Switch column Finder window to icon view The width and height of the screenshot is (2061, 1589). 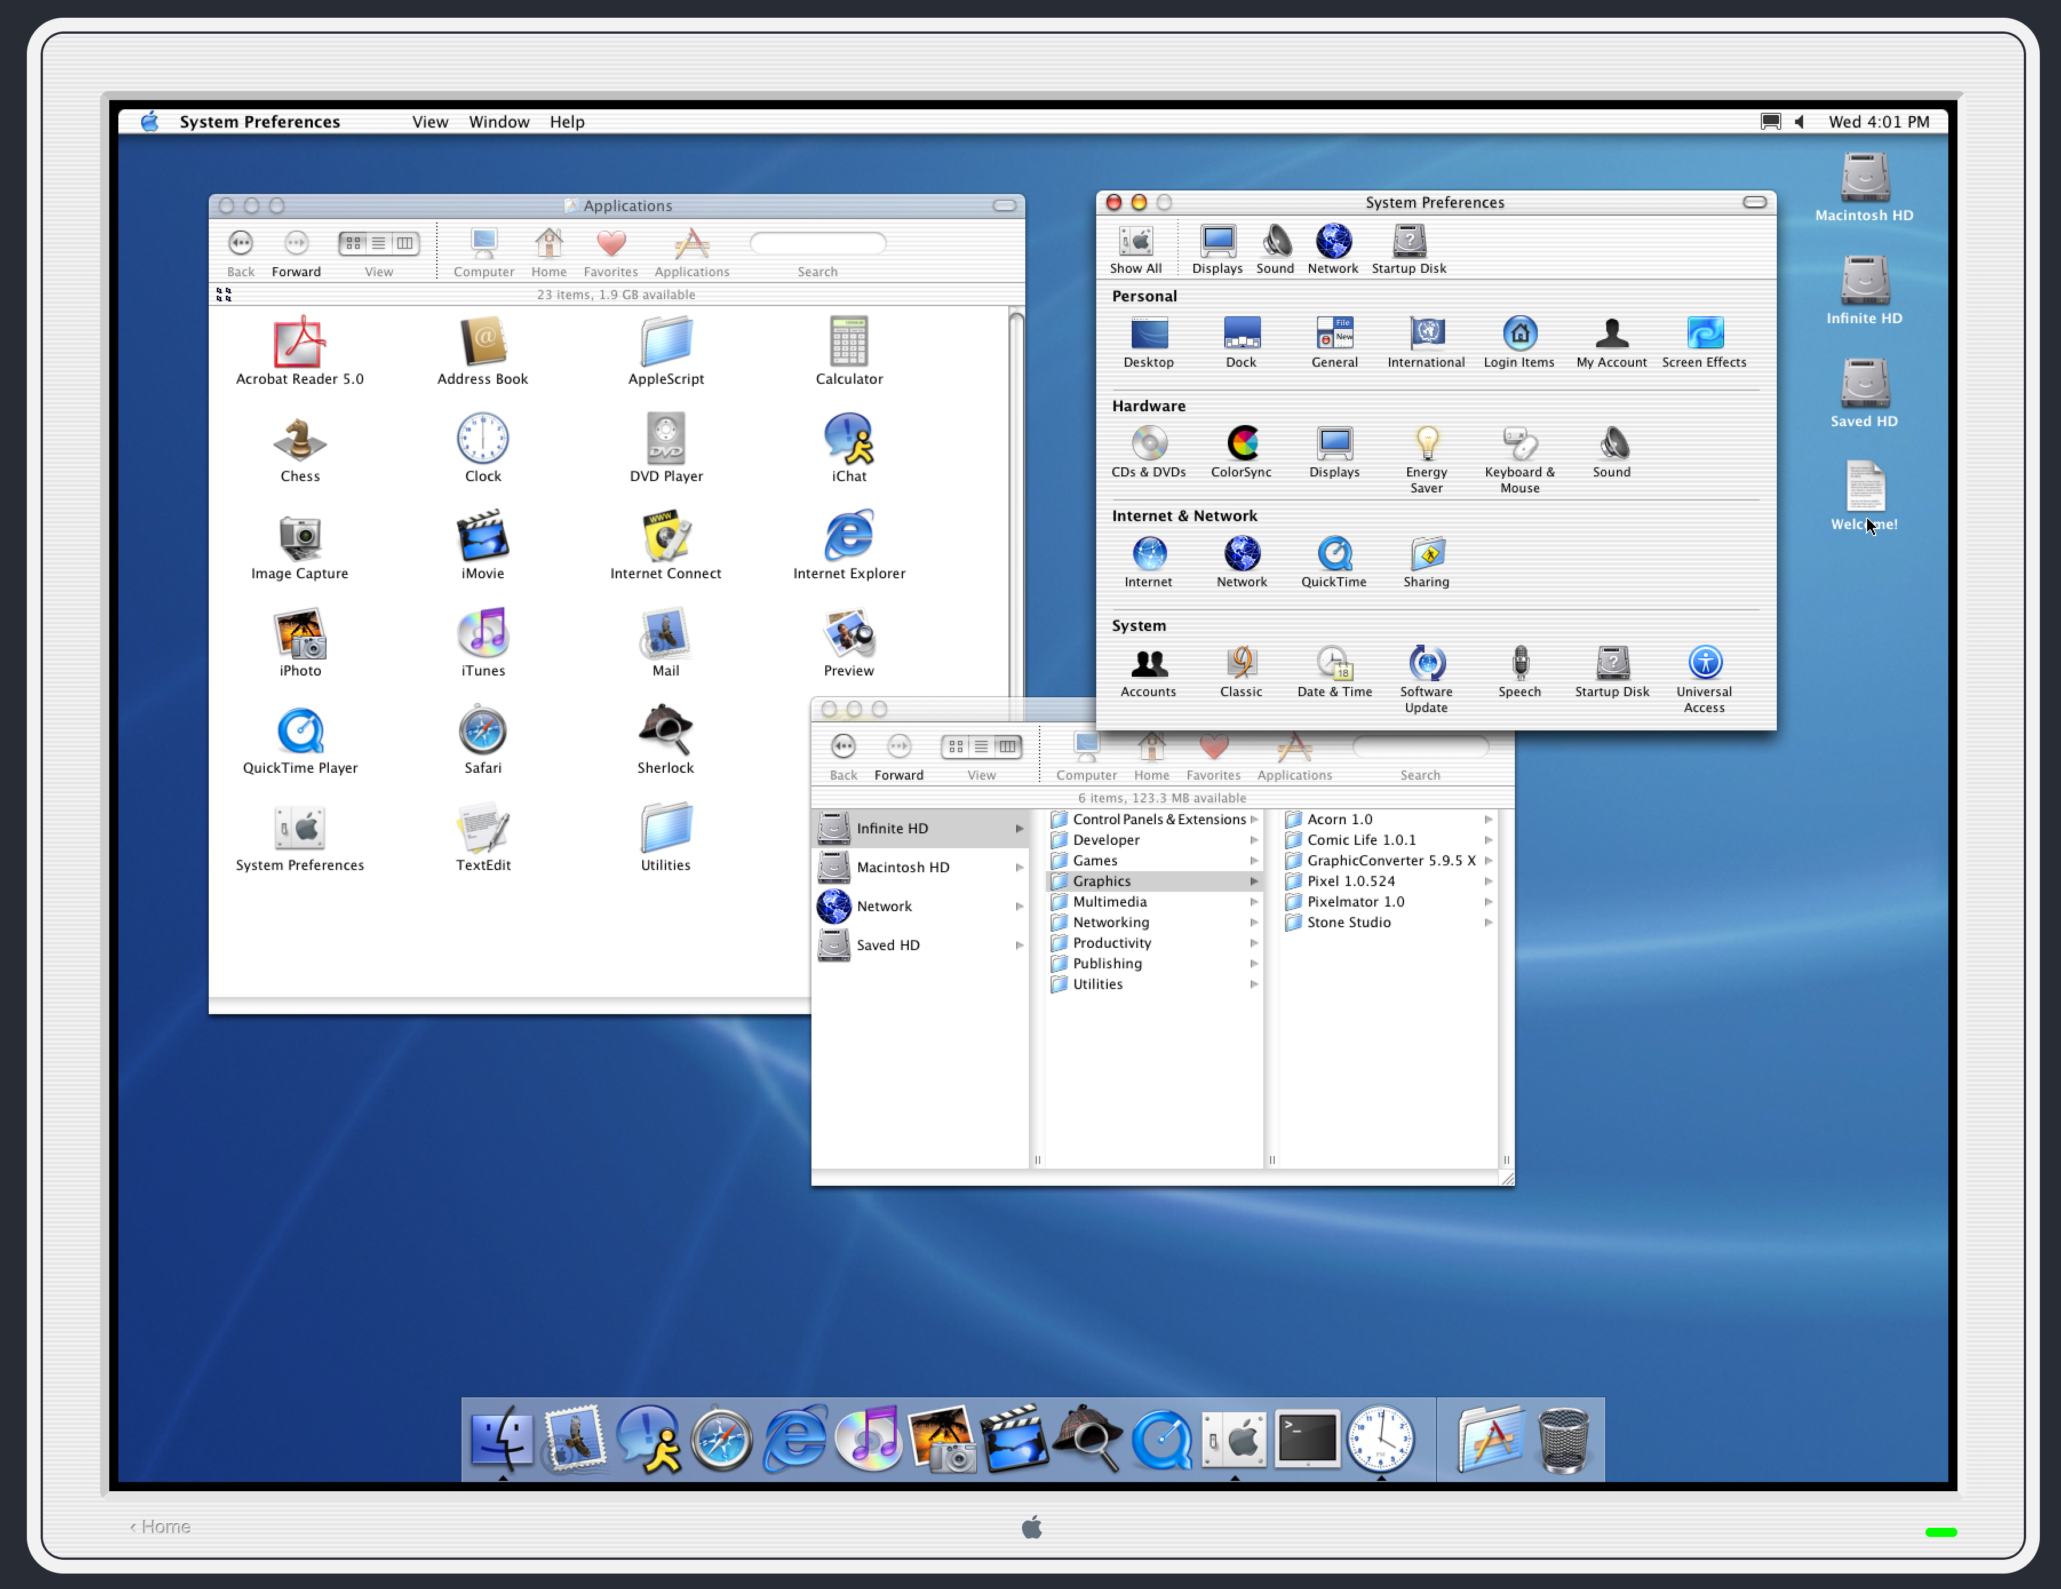(955, 747)
